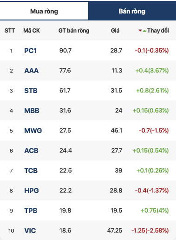This screenshot has height=240, width=176.
Task: Open the PC1 stock link
Action: point(31,51)
